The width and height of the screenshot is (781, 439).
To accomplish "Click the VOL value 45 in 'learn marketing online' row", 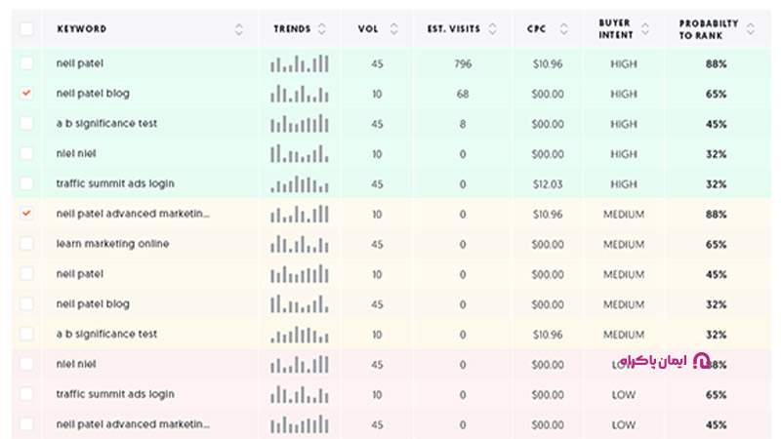I will click(377, 245).
